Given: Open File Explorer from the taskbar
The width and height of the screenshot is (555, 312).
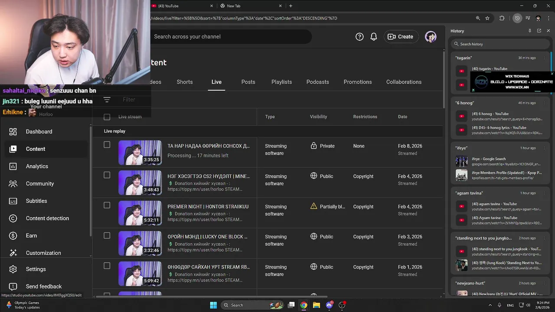Looking at the screenshot, I should click(317, 305).
